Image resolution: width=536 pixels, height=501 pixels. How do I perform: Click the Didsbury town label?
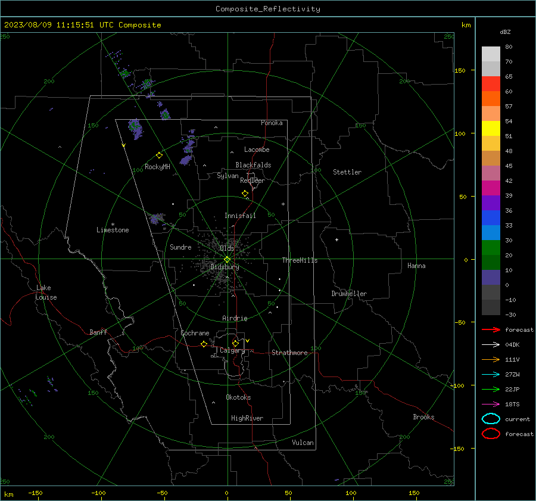225,267
